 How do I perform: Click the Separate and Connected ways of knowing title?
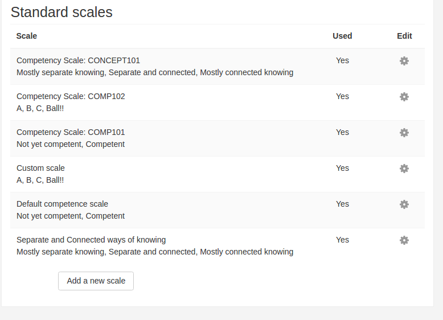click(91, 240)
